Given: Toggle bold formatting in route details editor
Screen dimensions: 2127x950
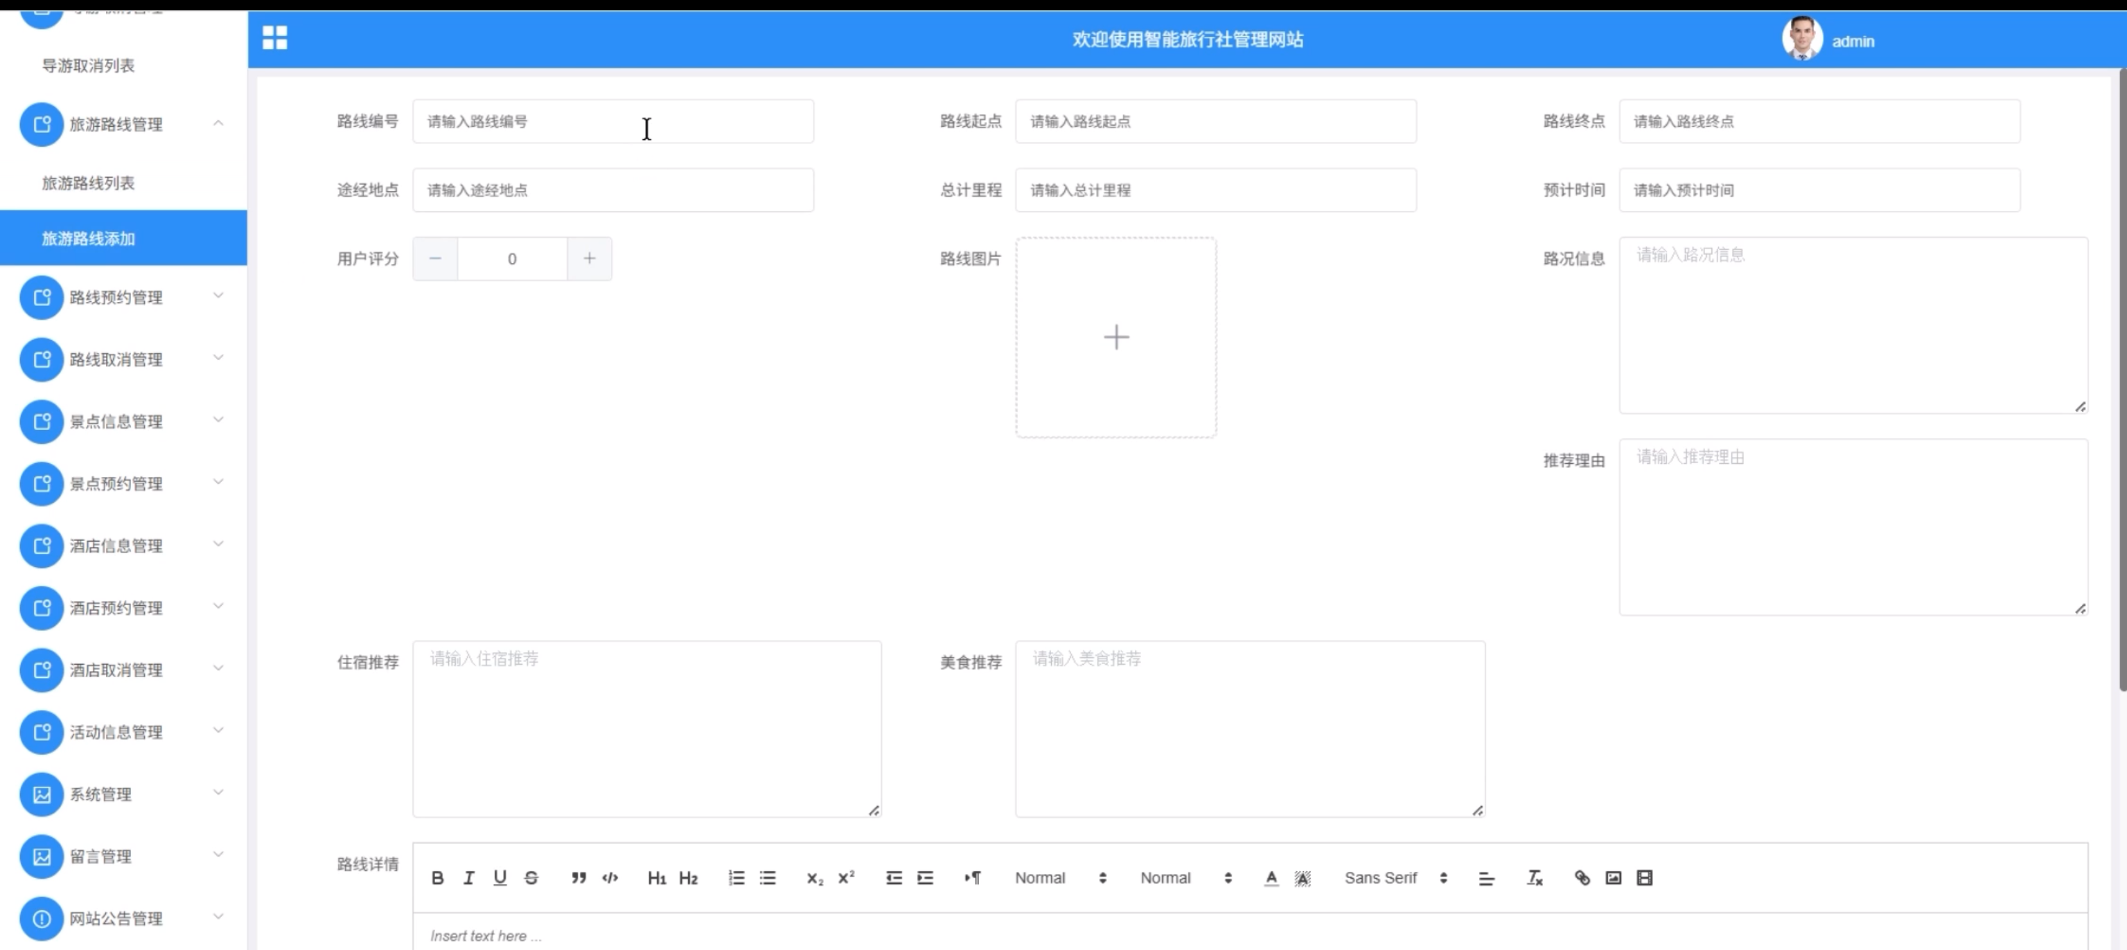Looking at the screenshot, I should coord(438,877).
